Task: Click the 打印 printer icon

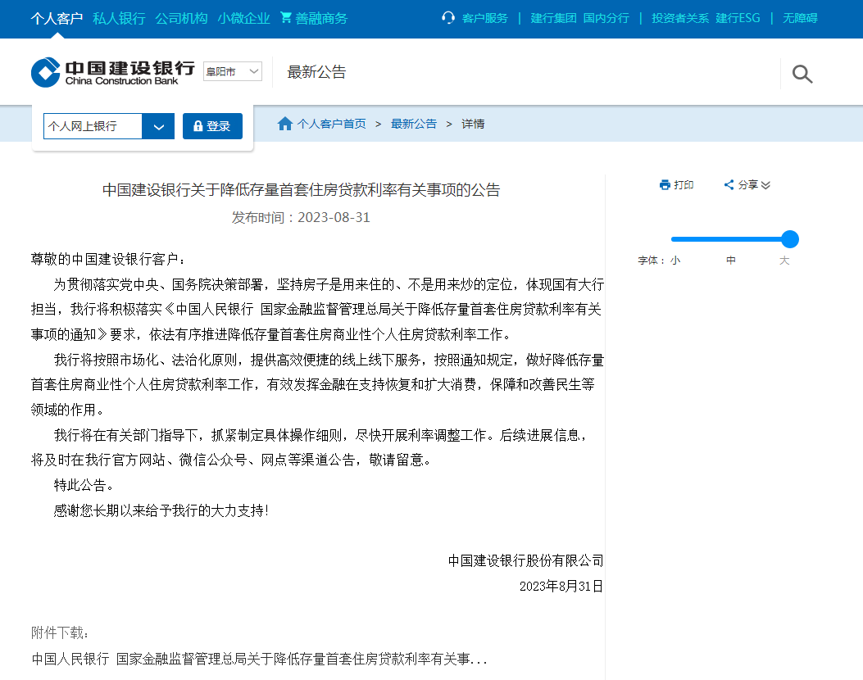Action: [x=663, y=184]
